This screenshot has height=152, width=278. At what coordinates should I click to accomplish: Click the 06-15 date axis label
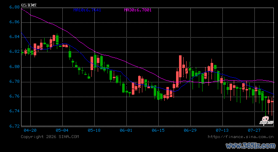coord(158,130)
